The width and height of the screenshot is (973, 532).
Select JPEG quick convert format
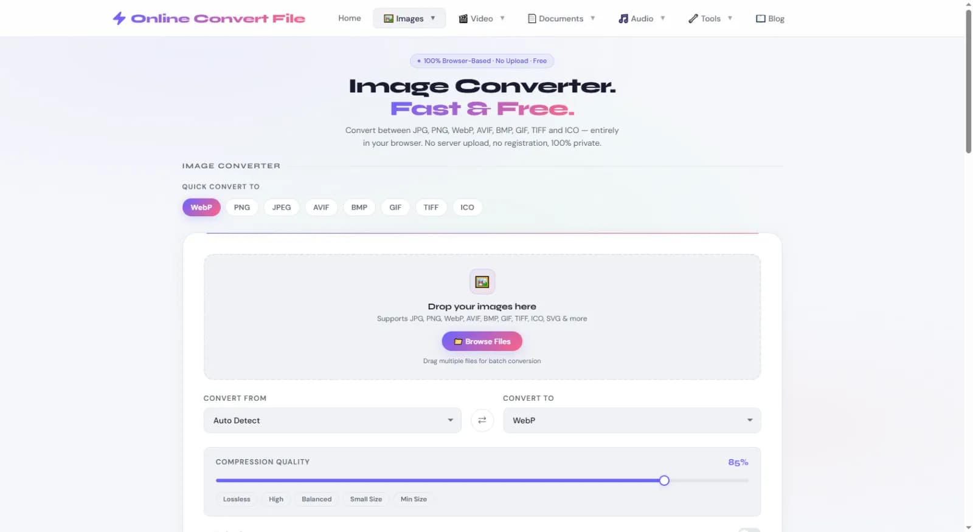(282, 207)
